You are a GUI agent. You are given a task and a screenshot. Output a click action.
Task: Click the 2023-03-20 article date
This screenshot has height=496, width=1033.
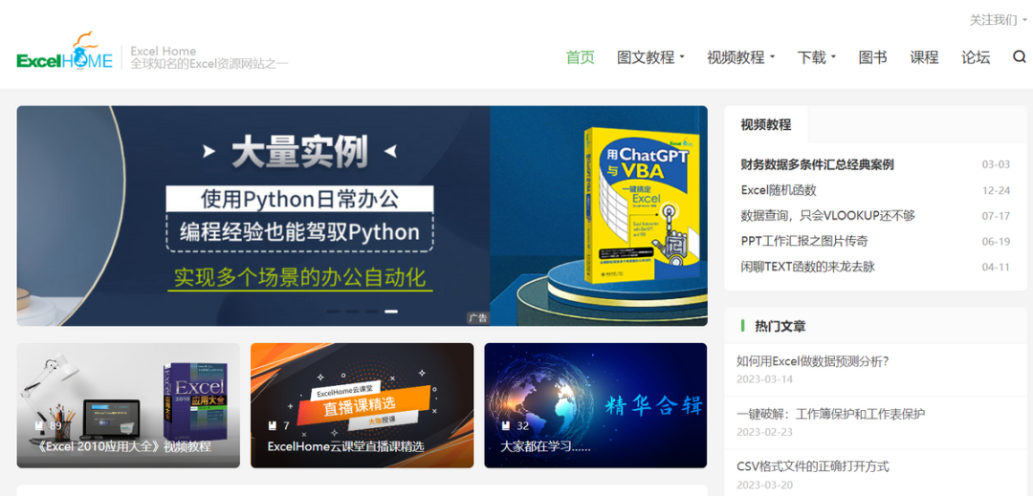[x=765, y=485]
